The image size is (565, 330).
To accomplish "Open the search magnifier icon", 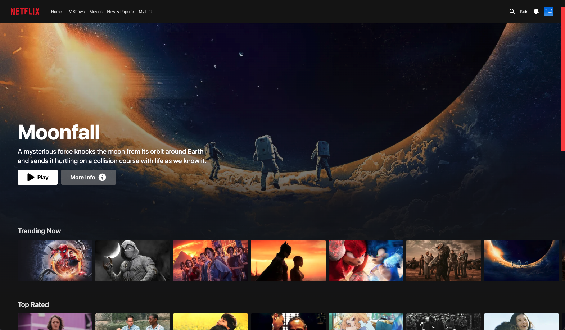I will [512, 12].
